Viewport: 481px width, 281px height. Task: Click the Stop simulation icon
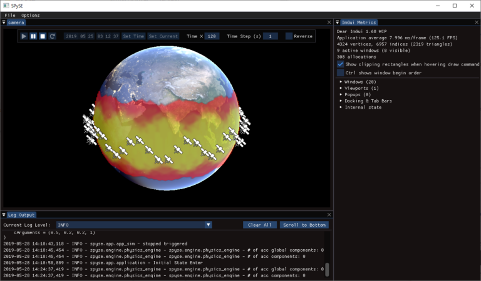(x=43, y=36)
